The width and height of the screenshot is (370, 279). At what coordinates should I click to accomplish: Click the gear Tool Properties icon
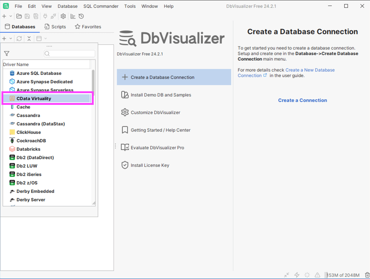coord(63,16)
